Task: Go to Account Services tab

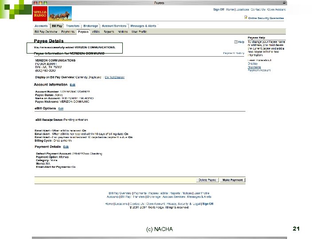Action: 114,26
